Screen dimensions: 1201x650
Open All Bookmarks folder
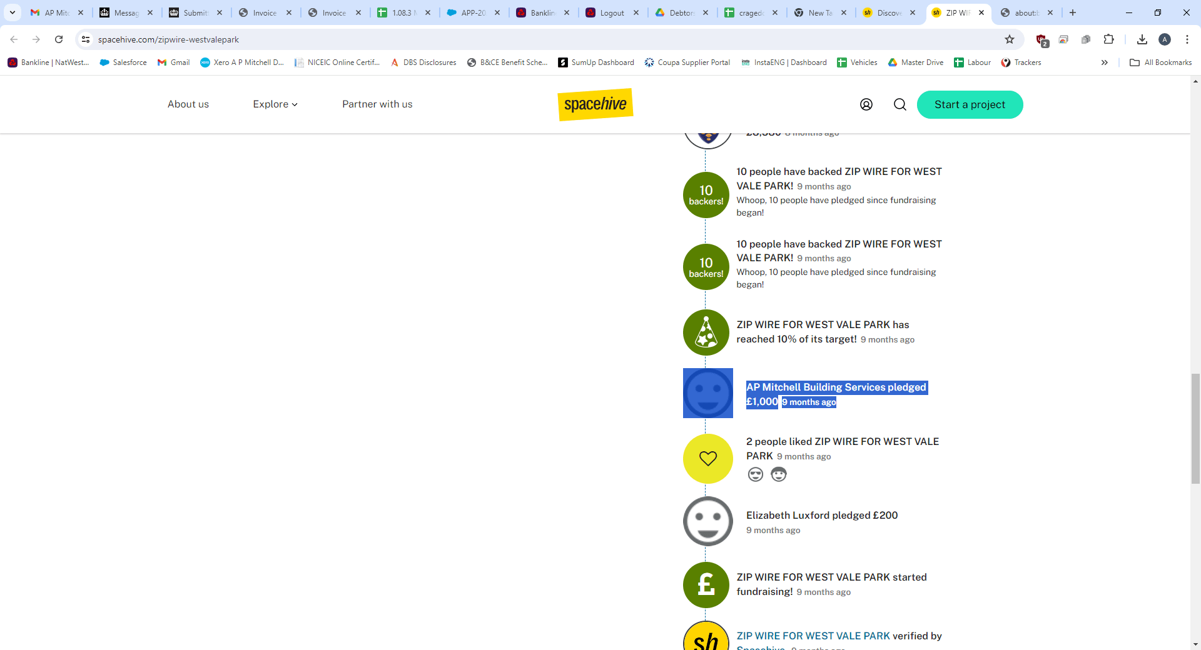(x=1161, y=62)
